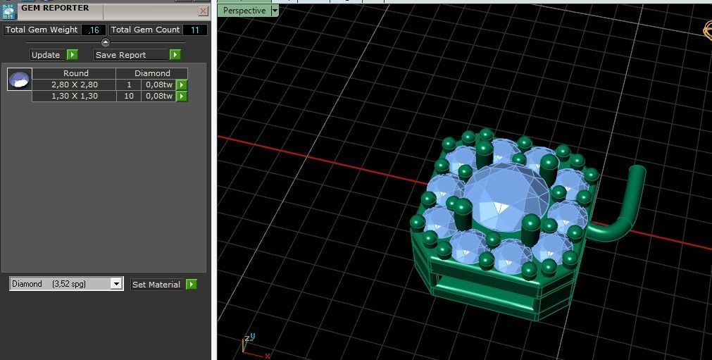
Task: Close the Gem Reporter panel
Action: coord(204,11)
